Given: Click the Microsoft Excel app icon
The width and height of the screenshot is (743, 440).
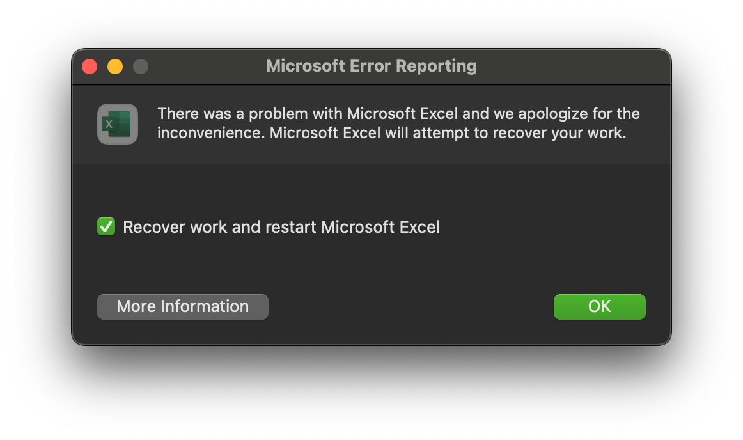Looking at the screenshot, I should pos(118,124).
